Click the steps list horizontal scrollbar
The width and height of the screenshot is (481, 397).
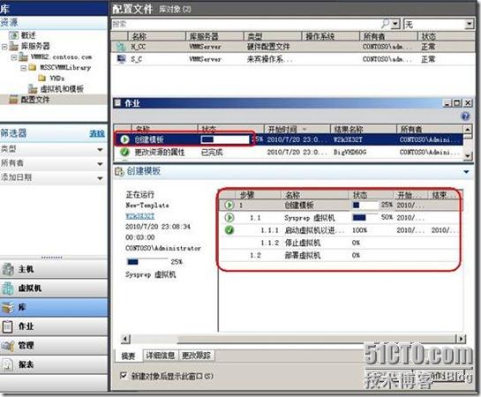[x=295, y=339]
